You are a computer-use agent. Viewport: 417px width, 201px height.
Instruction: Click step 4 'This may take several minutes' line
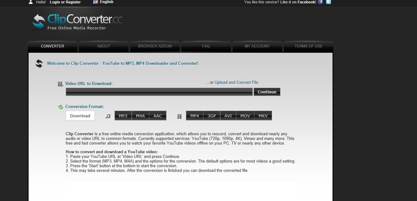click(x=157, y=171)
